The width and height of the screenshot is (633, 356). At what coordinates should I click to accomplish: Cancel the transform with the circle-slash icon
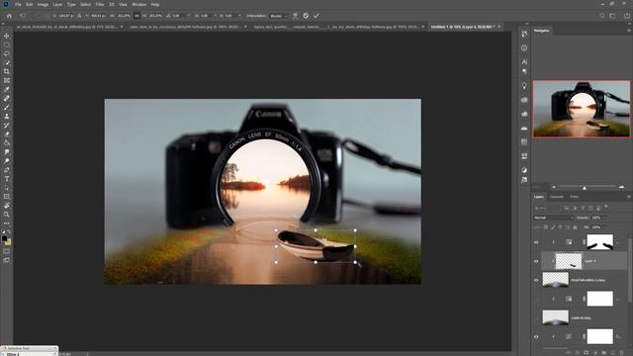pos(306,16)
